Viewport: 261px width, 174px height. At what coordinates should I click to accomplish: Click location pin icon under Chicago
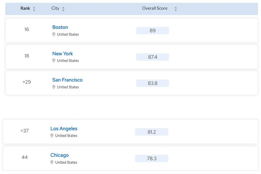click(x=52, y=162)
